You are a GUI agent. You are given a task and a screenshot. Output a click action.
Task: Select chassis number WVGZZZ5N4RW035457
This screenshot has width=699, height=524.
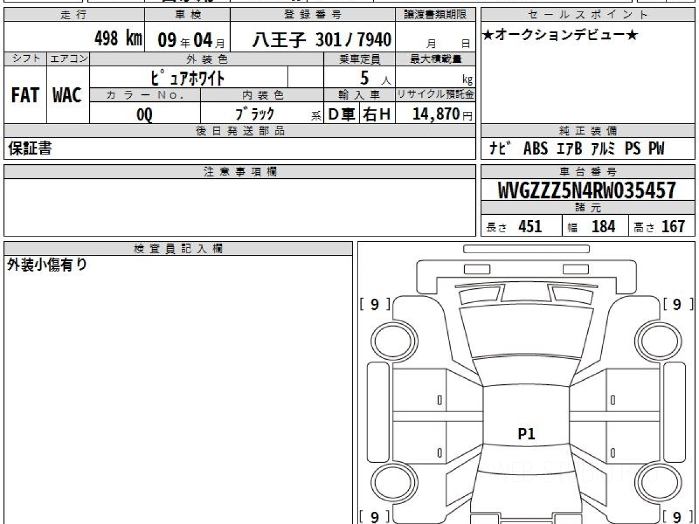pos(588,190)
